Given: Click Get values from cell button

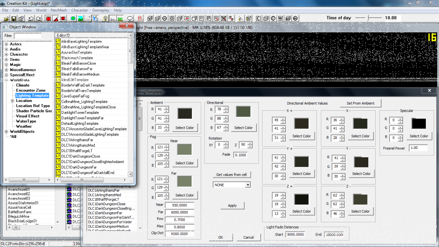Looking at the screenshot, I should click(x=231, y=174).
